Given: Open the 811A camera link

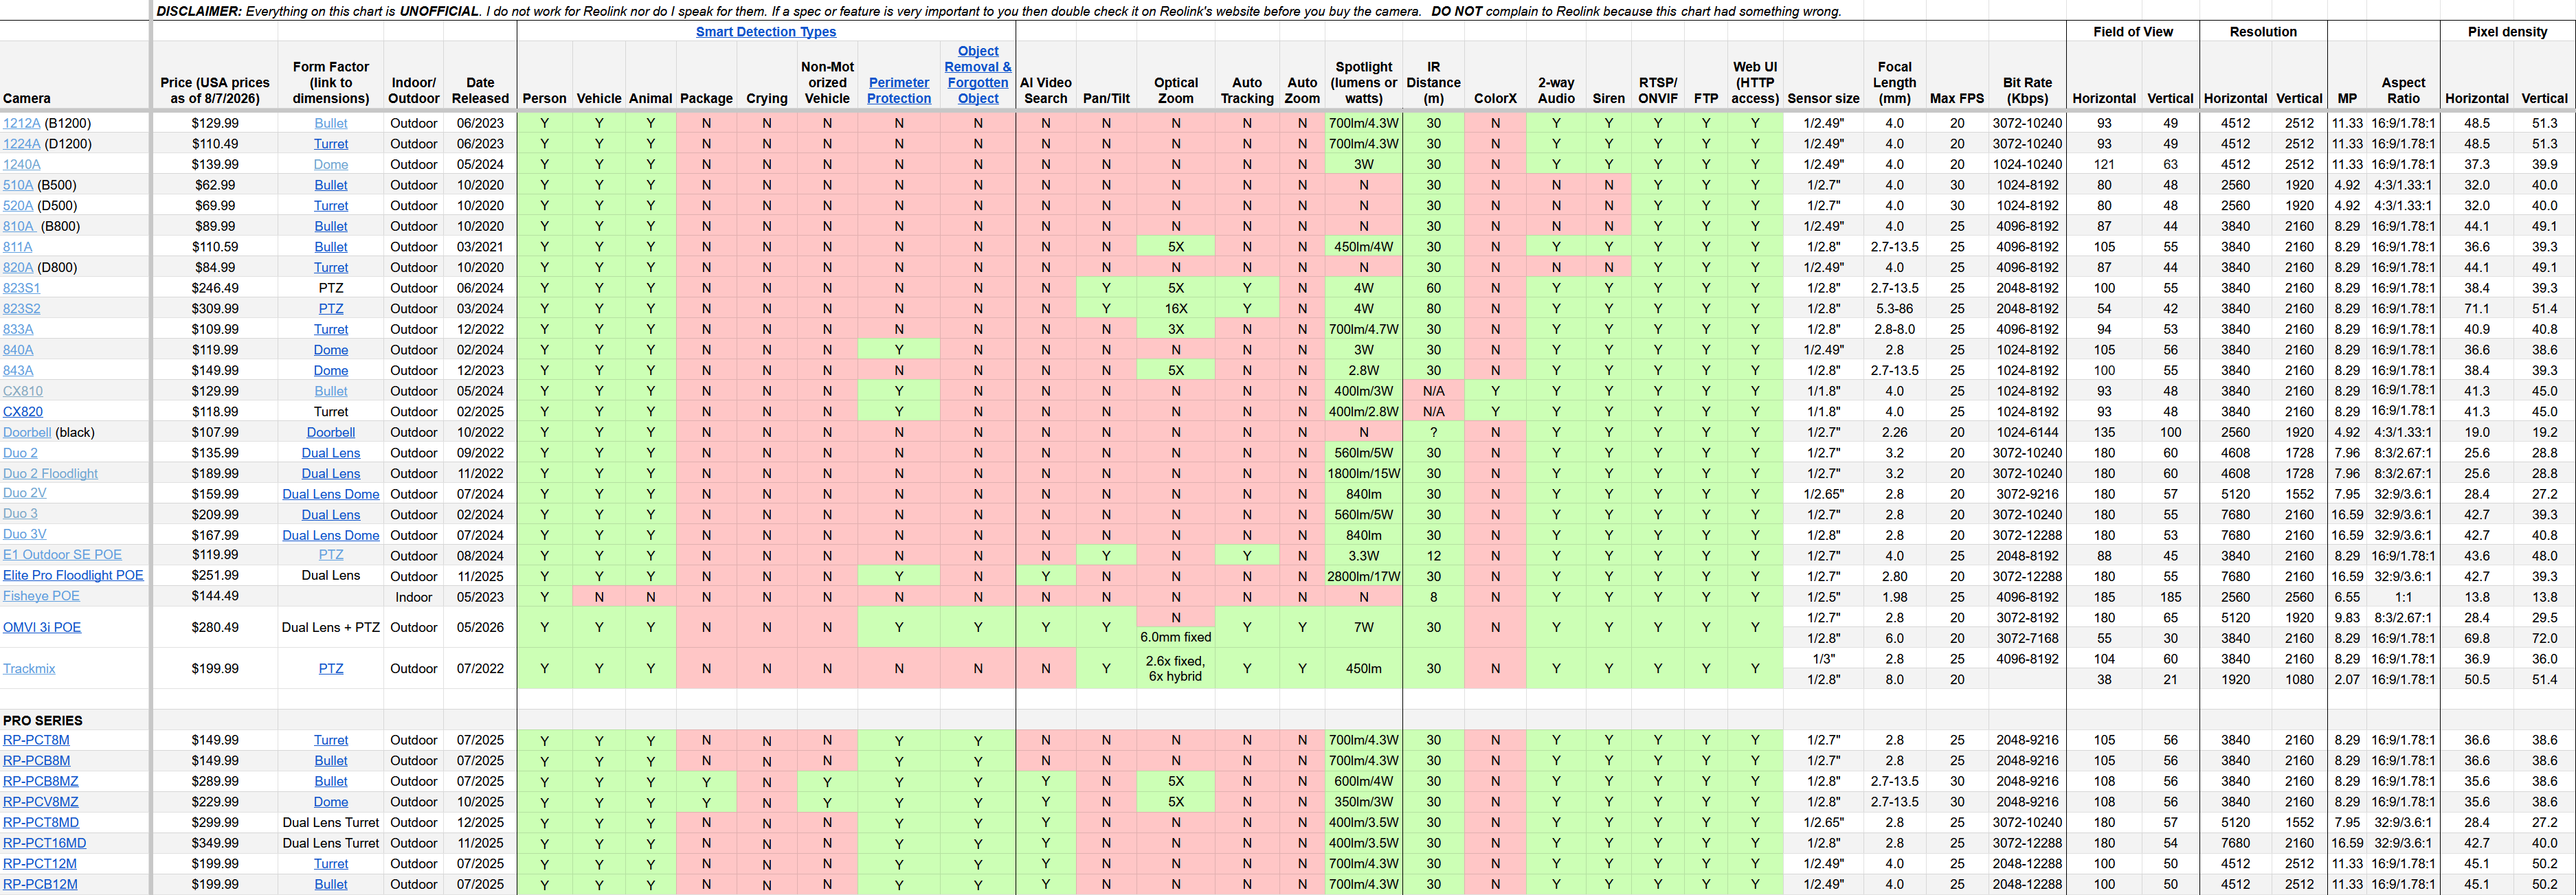Looking at the screenshot, I should click(x=18, y=247).
